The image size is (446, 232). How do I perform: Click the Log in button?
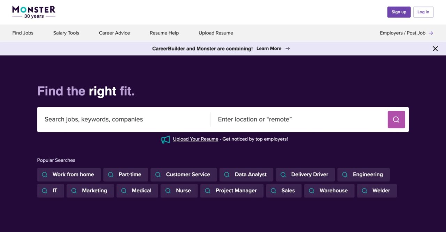[x=423, y=11]
